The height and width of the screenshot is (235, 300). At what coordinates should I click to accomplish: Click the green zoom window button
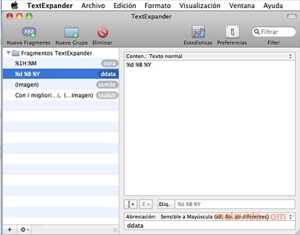(29, 16)
